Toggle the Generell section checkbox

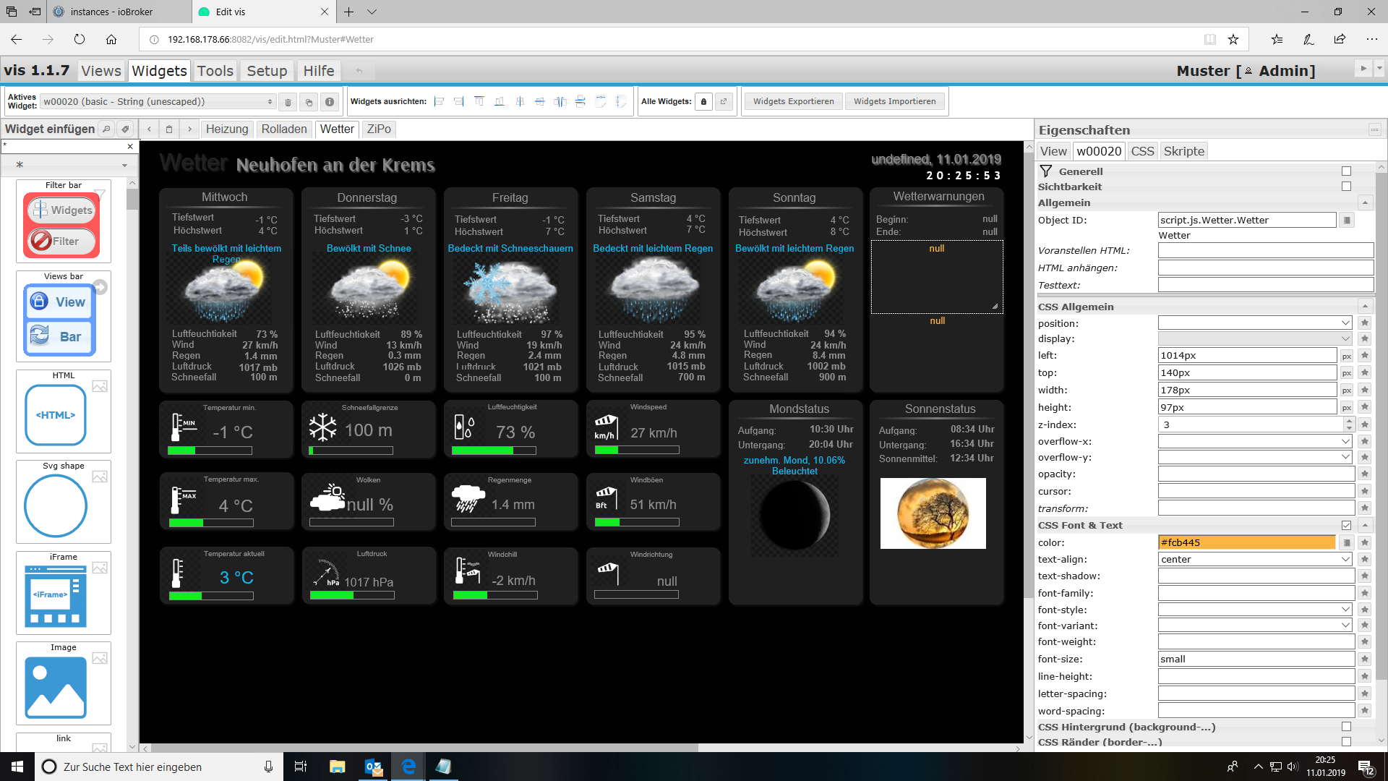(x=1346, y=171)
